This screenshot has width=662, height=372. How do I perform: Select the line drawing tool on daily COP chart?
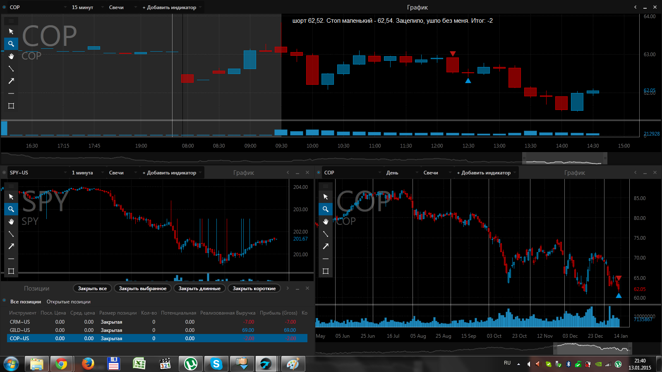tap(326, 234)
